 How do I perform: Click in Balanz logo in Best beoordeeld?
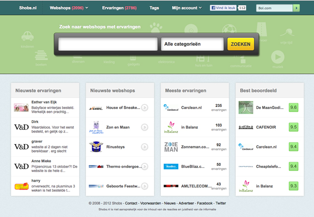(x=246, y=186)
